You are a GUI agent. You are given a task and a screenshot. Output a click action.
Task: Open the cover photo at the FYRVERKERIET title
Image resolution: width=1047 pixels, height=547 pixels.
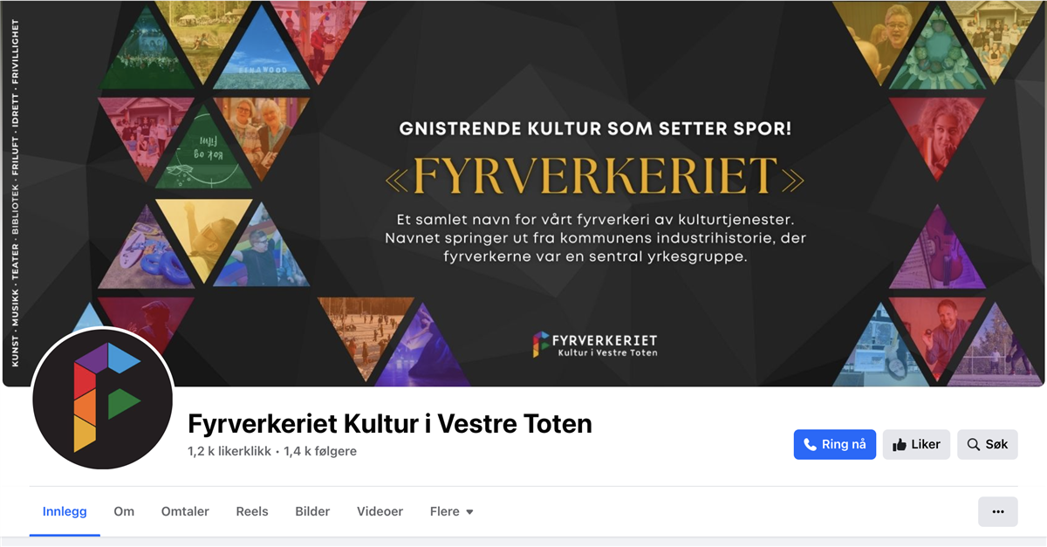(x=594, y=175)
